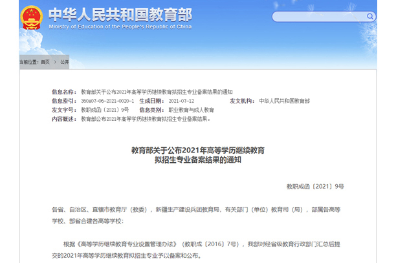This screenshot has width=396, height=263.
Task: Click the Ministry of Education English subtitle
Action: point(120,26)
